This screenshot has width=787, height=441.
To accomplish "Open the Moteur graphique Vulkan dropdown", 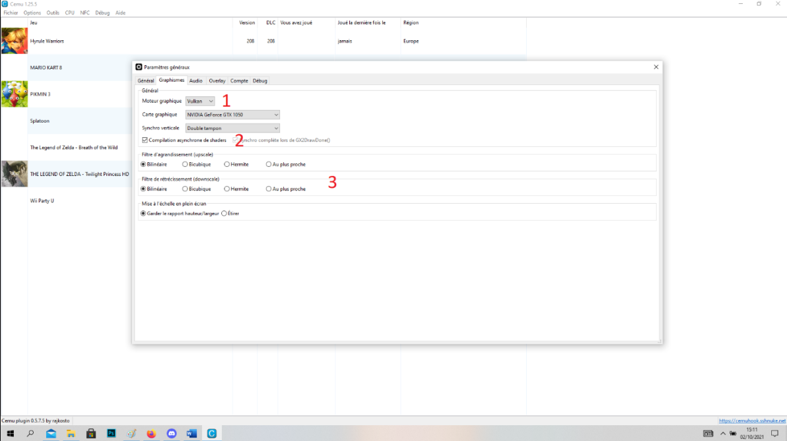I will (200, 102).
